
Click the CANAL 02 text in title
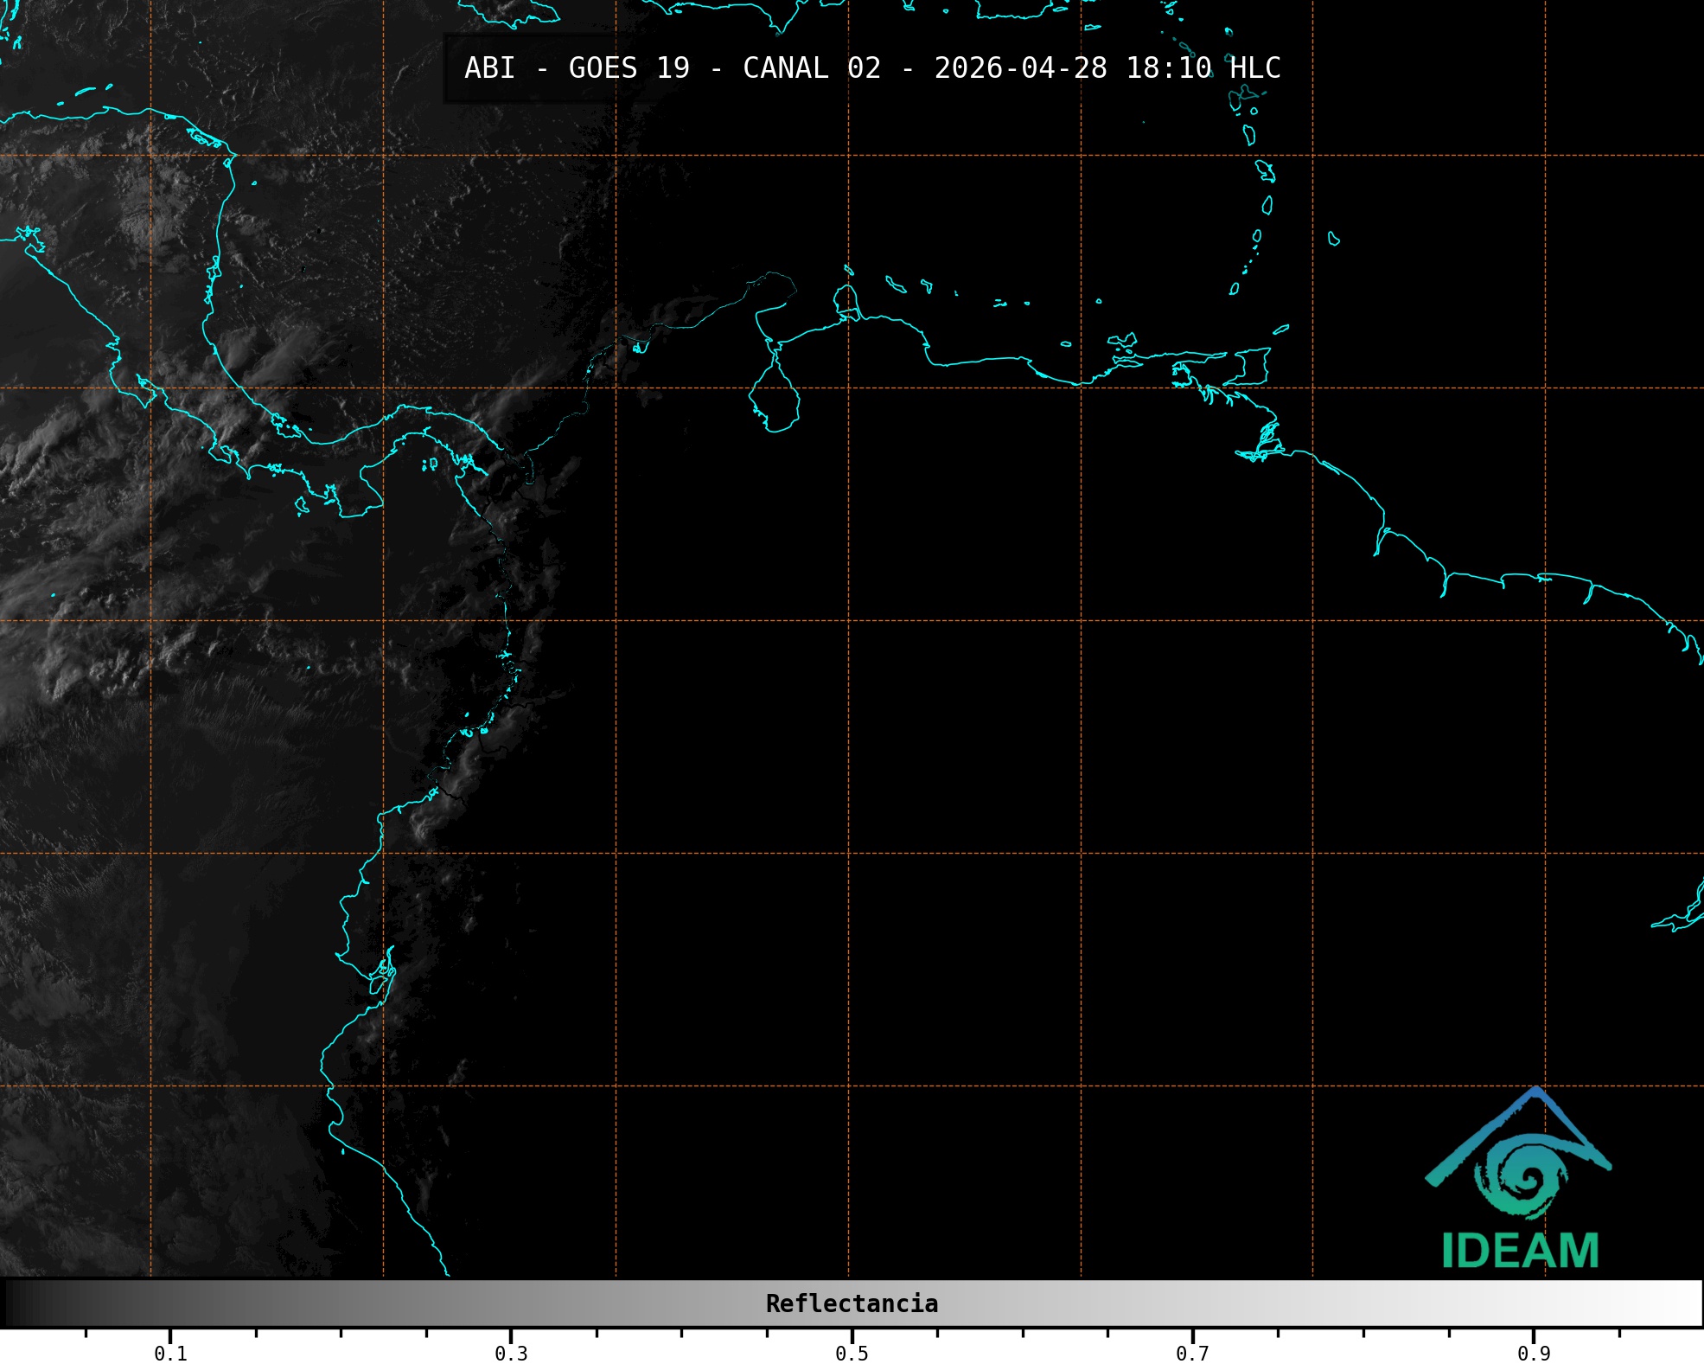[812, 68]
